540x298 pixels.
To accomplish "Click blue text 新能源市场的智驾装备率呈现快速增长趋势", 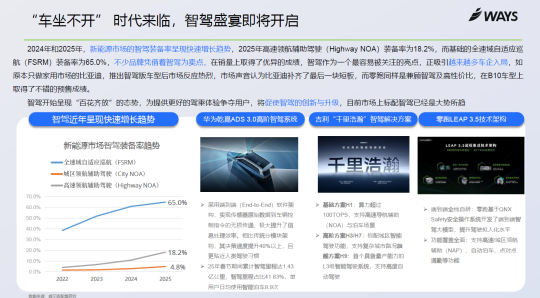I will (160, 49).
